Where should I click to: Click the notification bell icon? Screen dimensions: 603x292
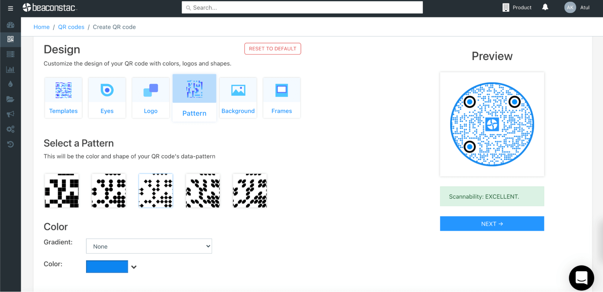click(x=545, y=7)
